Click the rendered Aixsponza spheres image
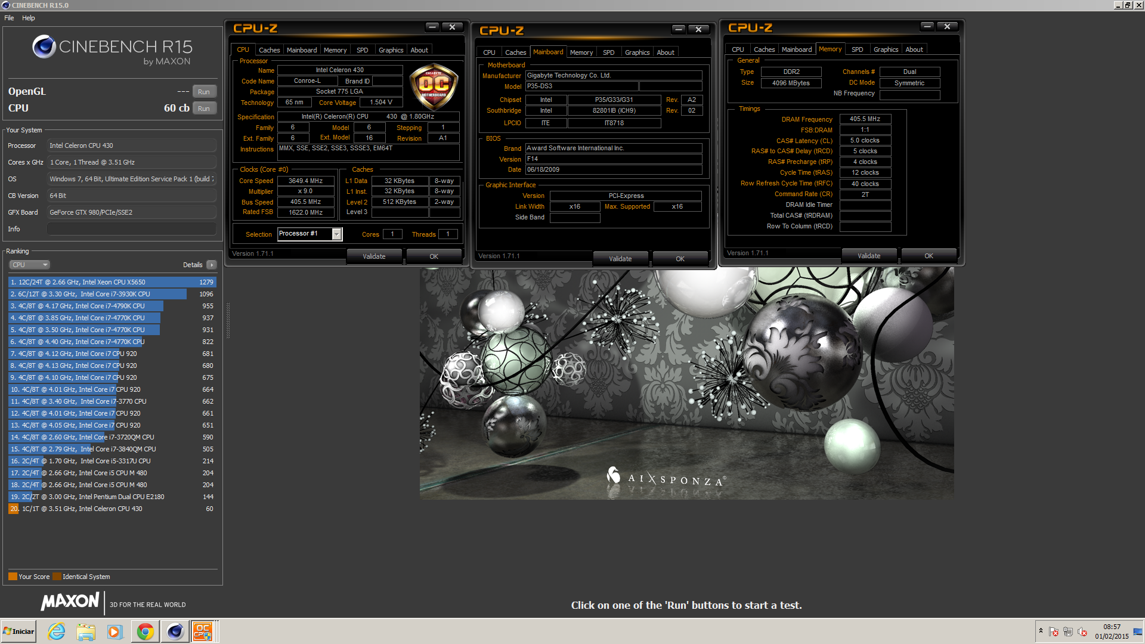This screenshot has height=644, width=1145. click(686, 383)
